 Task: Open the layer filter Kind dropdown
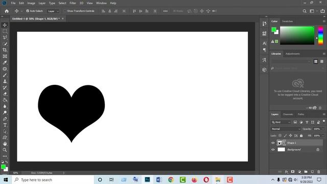281,122
